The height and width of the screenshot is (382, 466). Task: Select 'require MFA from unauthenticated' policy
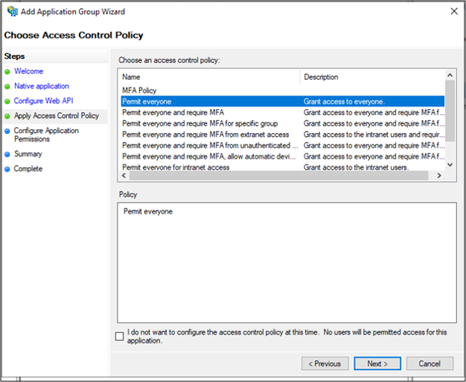[283, 145]
